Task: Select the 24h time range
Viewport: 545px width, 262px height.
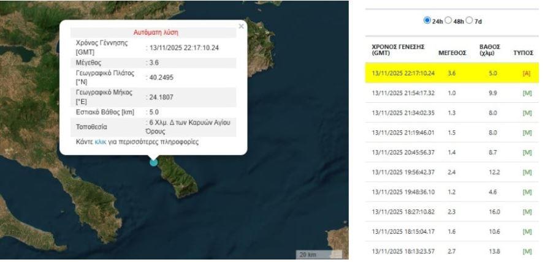Action: click(x=427, y=21)
